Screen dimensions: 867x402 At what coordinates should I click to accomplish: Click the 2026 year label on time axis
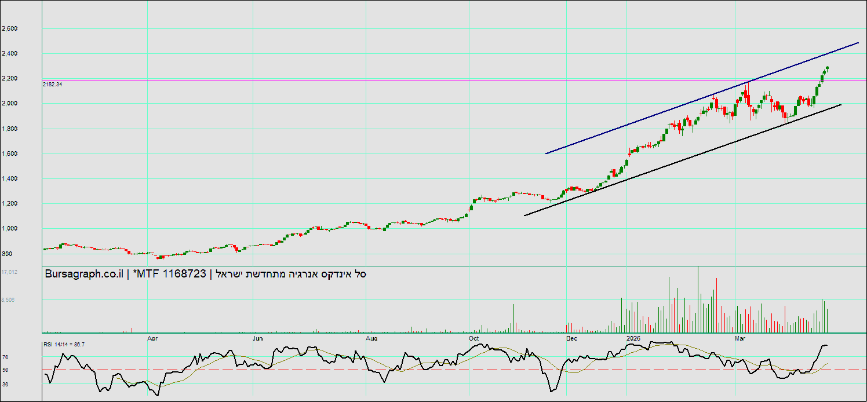(633, 338)
